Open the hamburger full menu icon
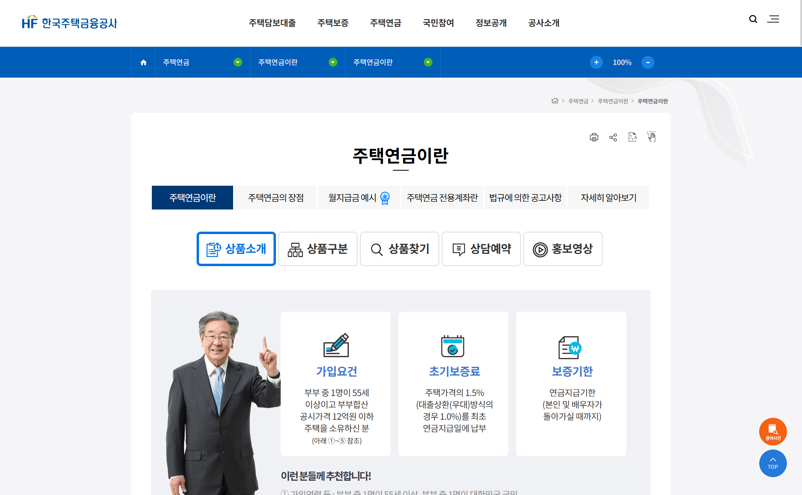 (x=773, y=19)
